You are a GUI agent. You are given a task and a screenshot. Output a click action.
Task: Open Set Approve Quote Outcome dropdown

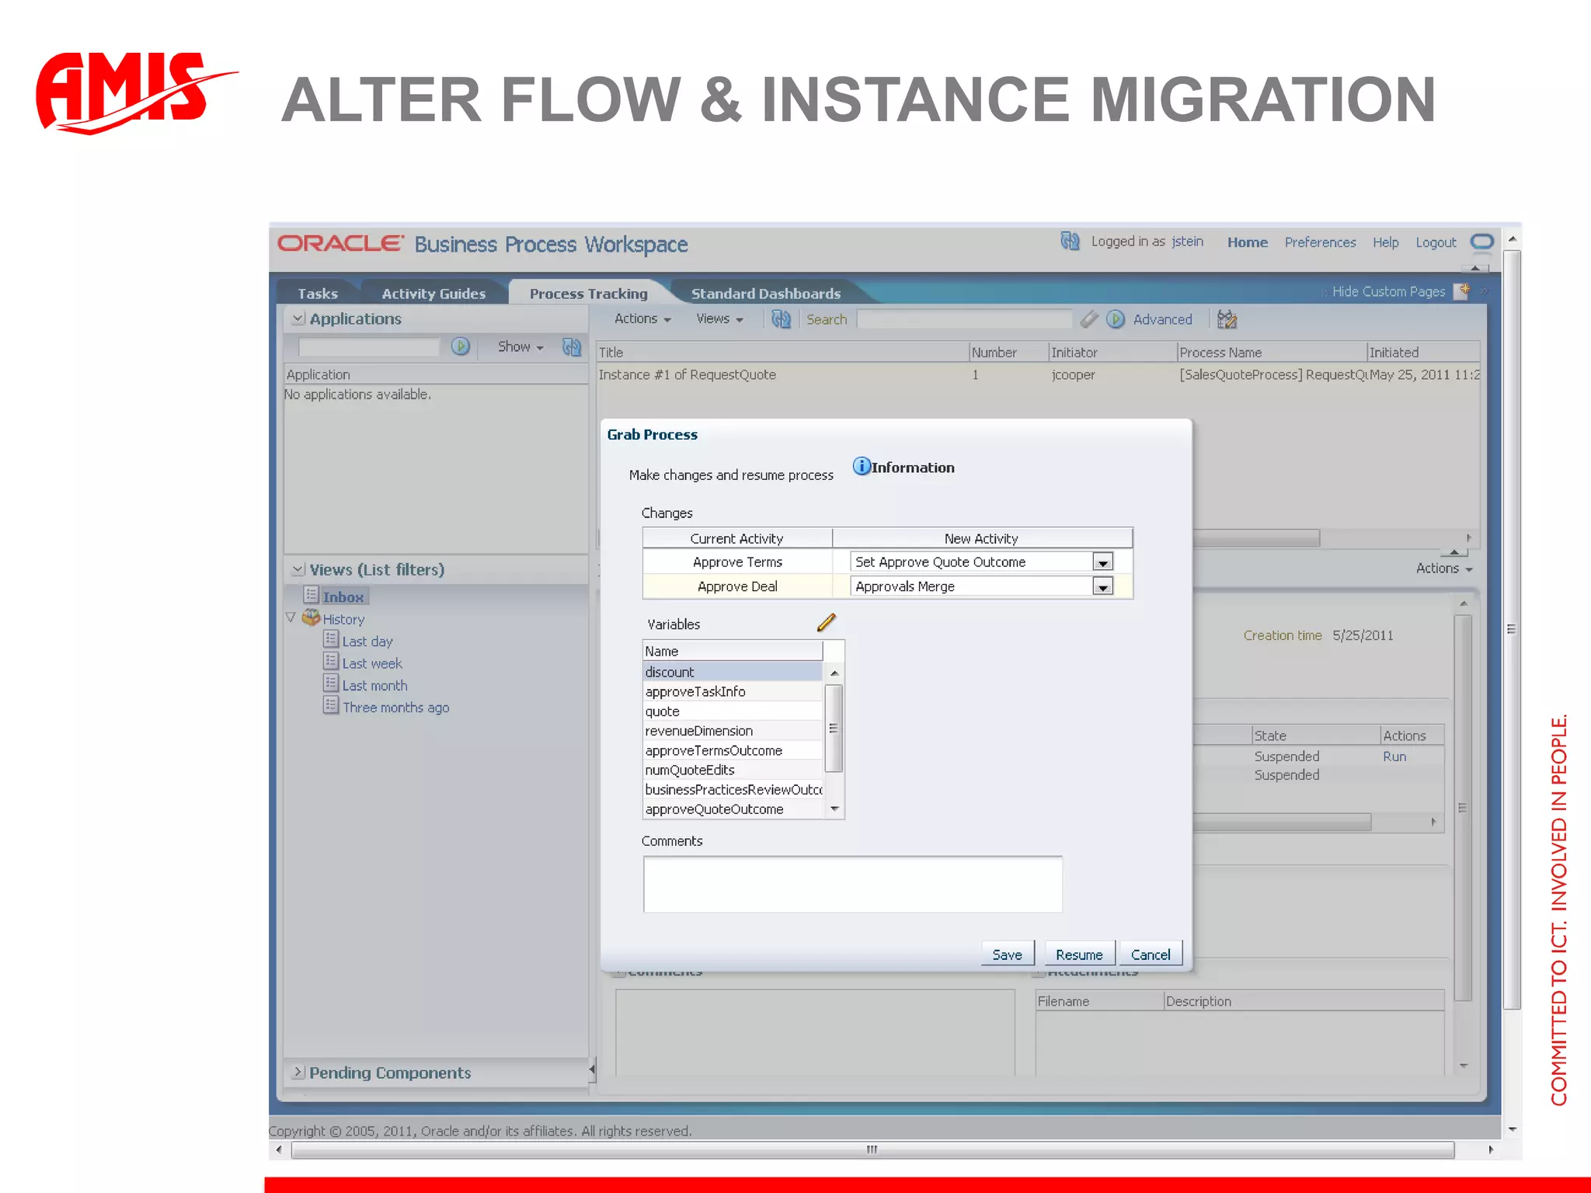[1102, 562]
